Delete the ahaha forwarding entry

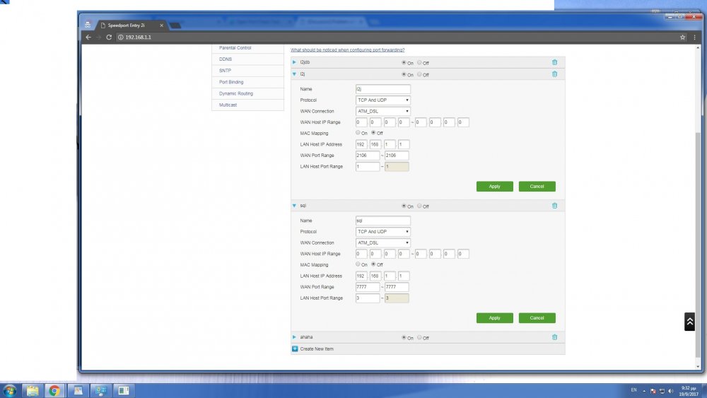click(554, 337)
